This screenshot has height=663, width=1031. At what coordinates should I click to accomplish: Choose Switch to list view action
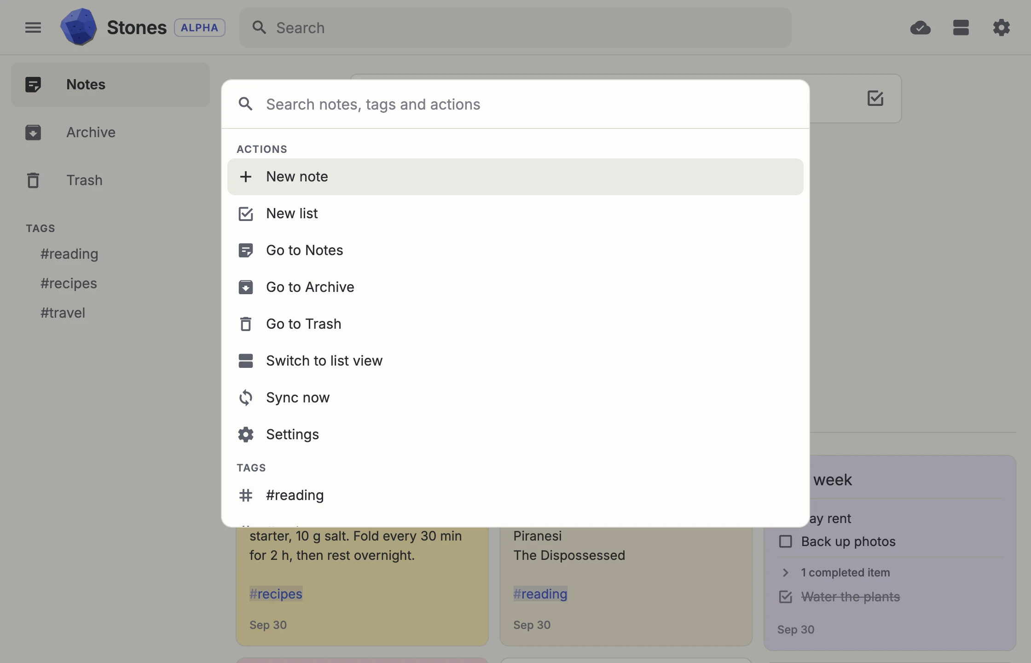[515, 361]
